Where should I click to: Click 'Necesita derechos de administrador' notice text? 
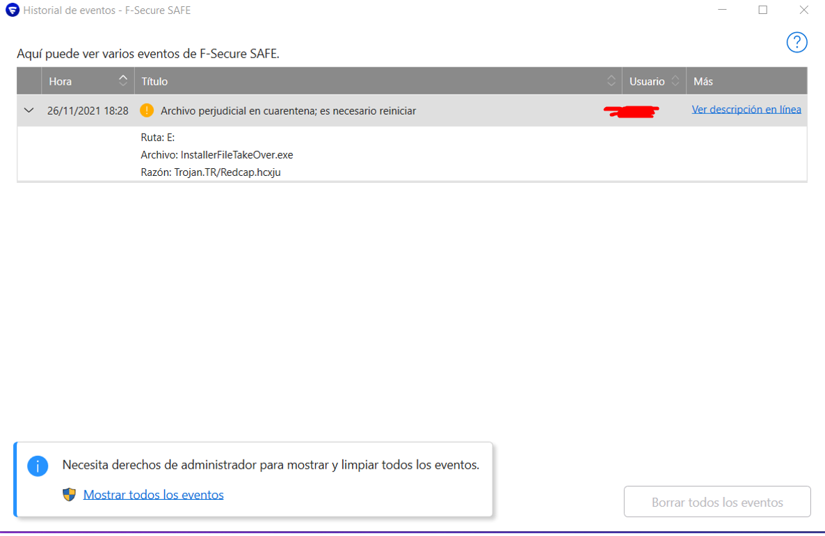click(x=271, y=465)
